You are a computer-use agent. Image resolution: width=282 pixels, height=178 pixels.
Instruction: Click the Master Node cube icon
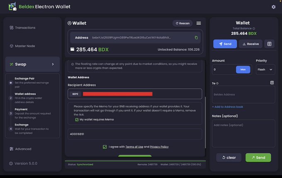click(x=11, y=46)
